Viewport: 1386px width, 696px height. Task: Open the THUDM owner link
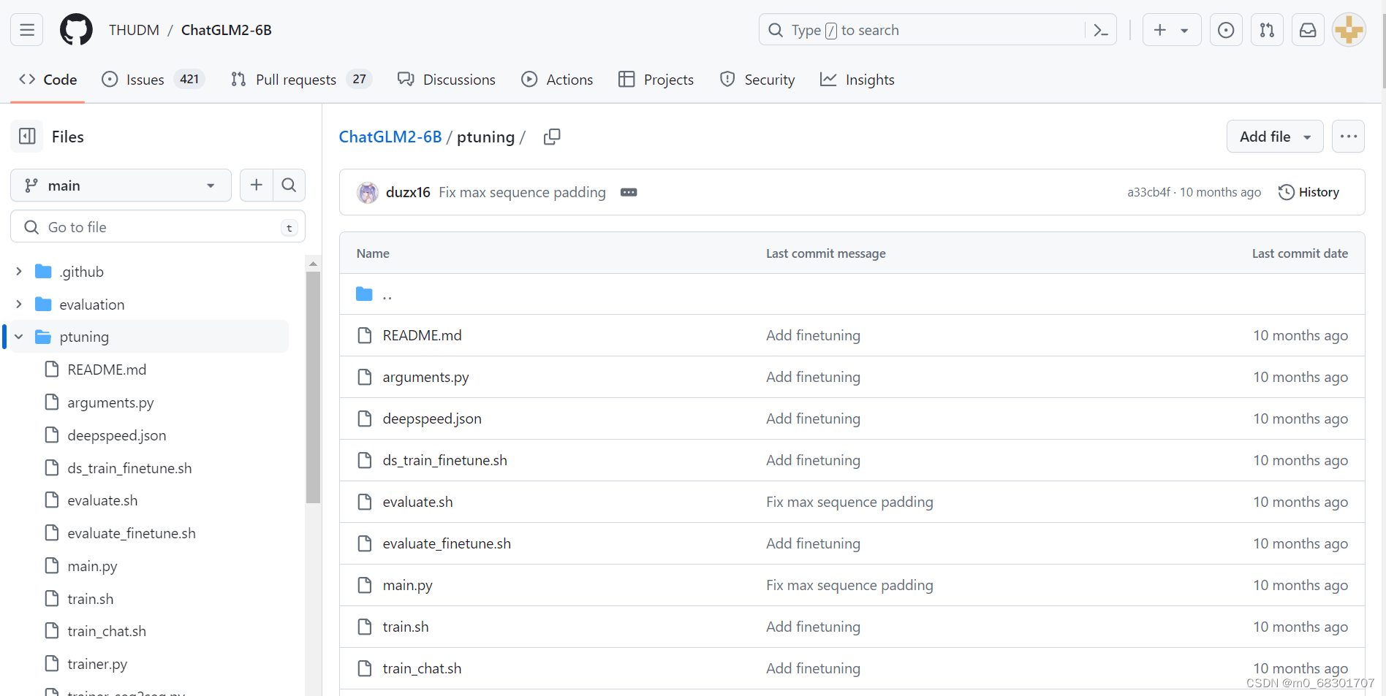tap(134, 30)
